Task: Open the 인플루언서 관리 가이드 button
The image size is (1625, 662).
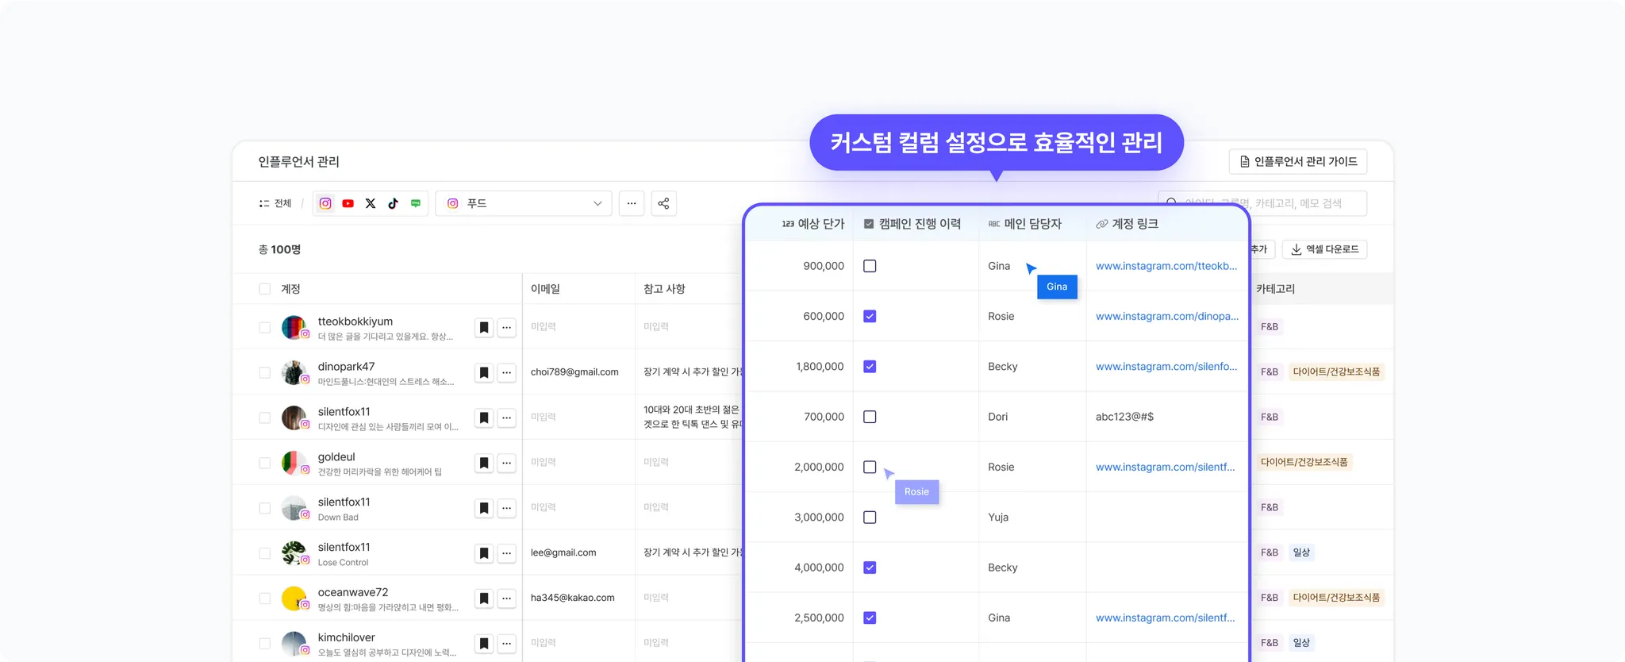Action: coord(1298,162)
